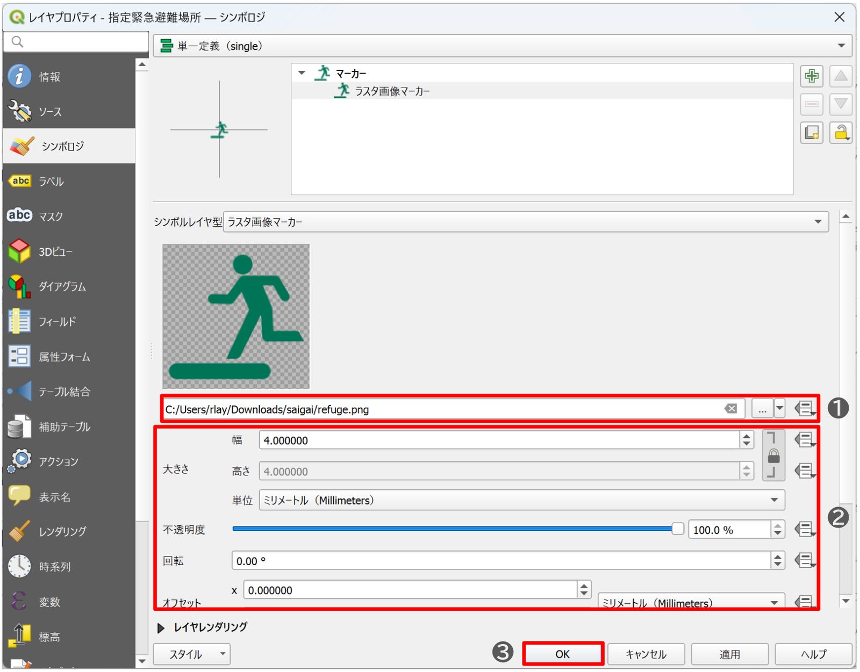The width and height of the screenshot is (860, 672).
Task: Open data-defined override for opacity
Action: click(x=805, y=529)
